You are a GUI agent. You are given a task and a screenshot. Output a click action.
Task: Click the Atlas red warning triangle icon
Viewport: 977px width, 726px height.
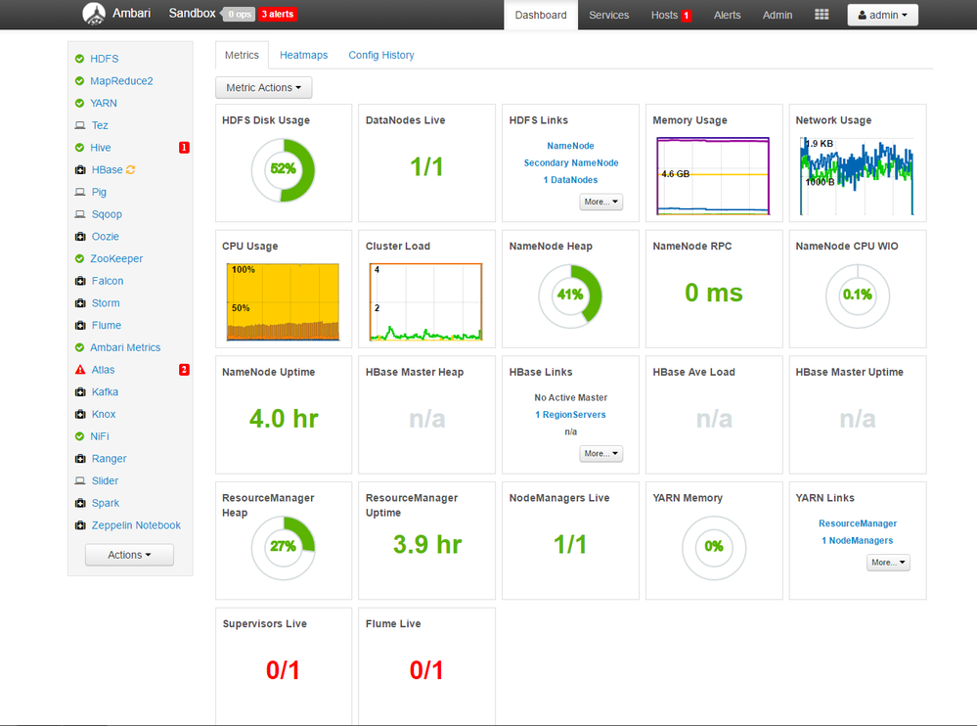tap(80, 370)
